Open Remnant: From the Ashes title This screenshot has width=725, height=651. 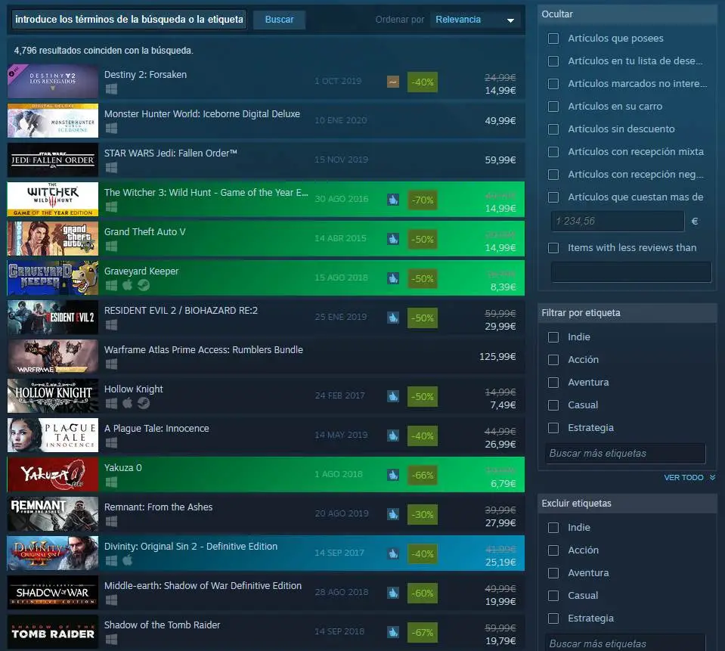coord(158,507)
